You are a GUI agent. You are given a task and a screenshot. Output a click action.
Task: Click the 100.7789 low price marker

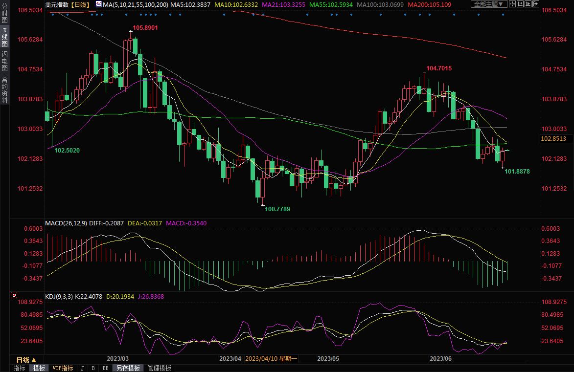click(277, 209)
